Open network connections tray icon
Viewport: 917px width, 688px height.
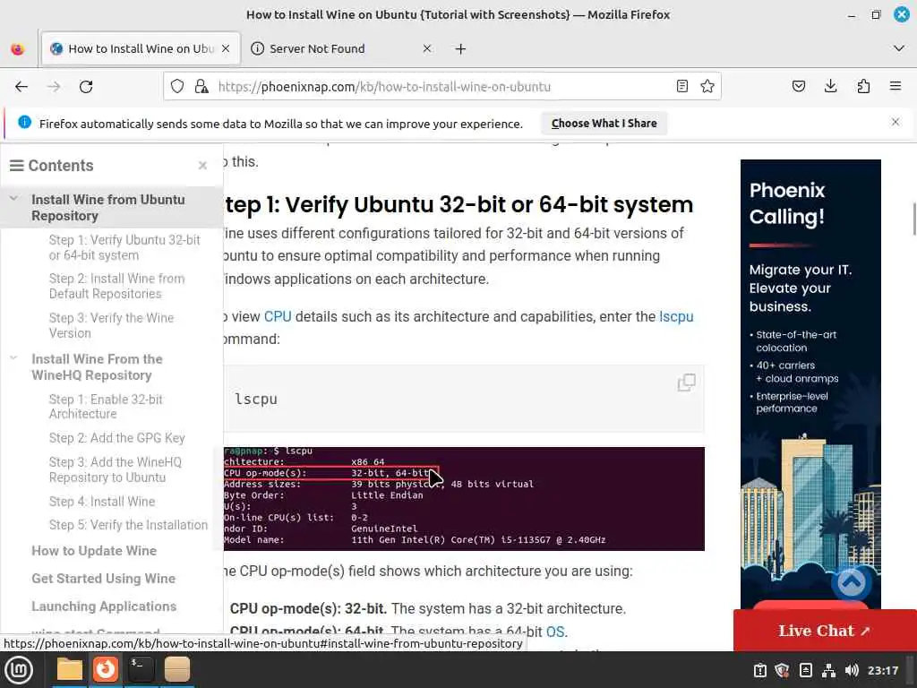[x=828, y=670]
